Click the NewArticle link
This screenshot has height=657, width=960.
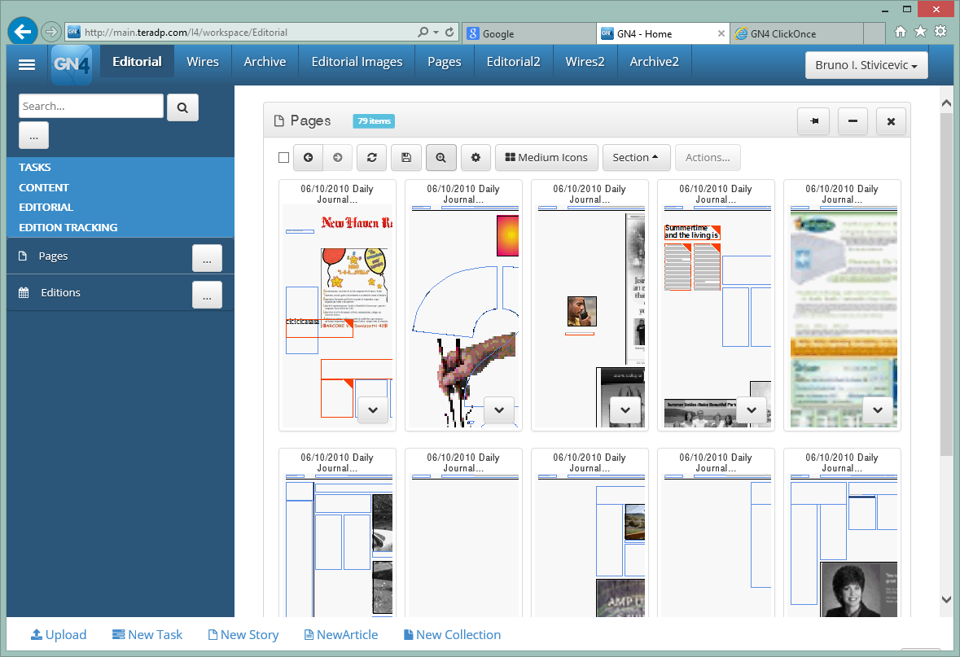(341, 635)
